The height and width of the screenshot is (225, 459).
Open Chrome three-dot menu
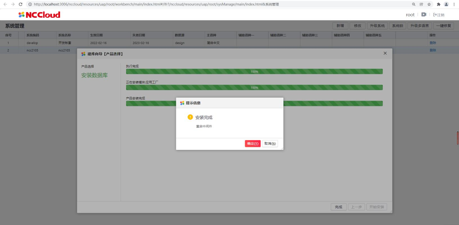454,4
